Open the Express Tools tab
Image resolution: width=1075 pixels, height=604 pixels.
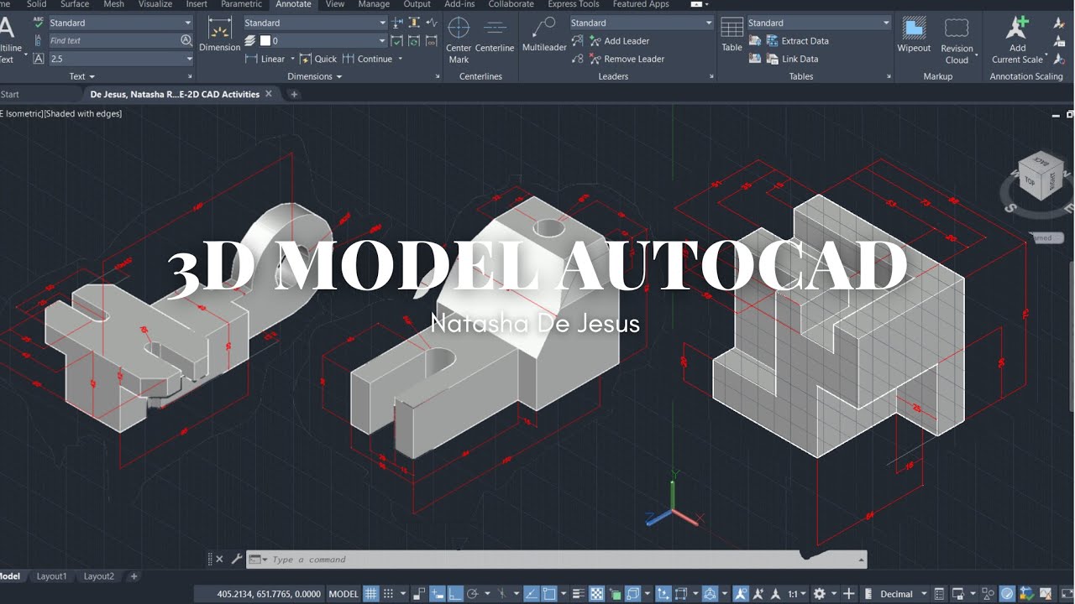(574, 4)
